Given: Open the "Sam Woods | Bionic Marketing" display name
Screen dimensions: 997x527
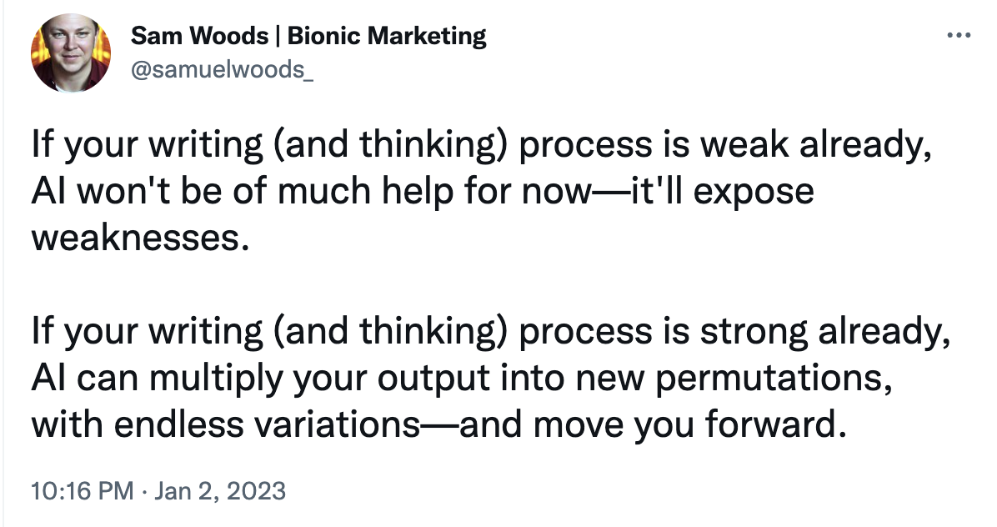Looking at the screenshot, I should pos(308,37).
